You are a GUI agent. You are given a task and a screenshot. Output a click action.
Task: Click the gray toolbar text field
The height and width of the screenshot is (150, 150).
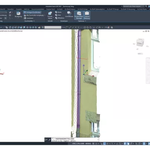point(53,27)
